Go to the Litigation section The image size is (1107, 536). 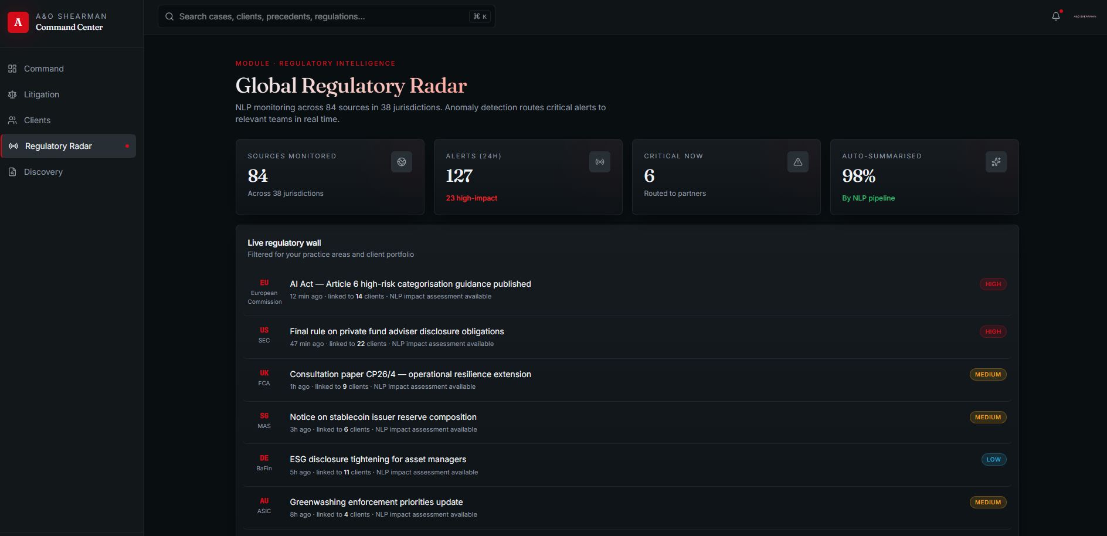point(68,94)
